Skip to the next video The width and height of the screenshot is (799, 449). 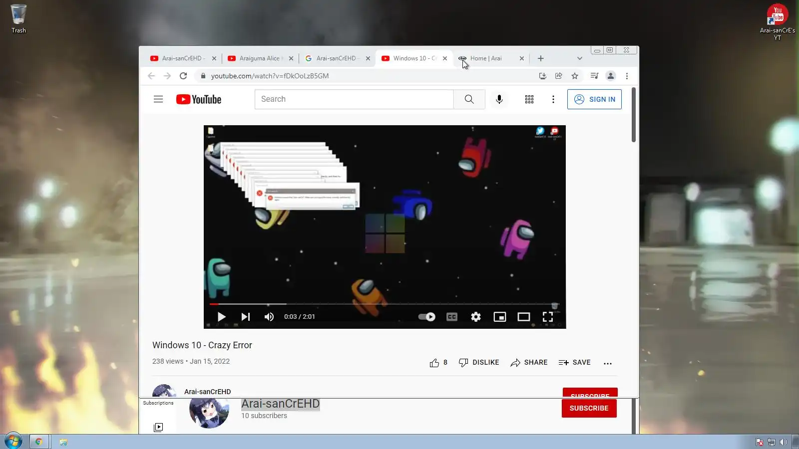point(245,317)
